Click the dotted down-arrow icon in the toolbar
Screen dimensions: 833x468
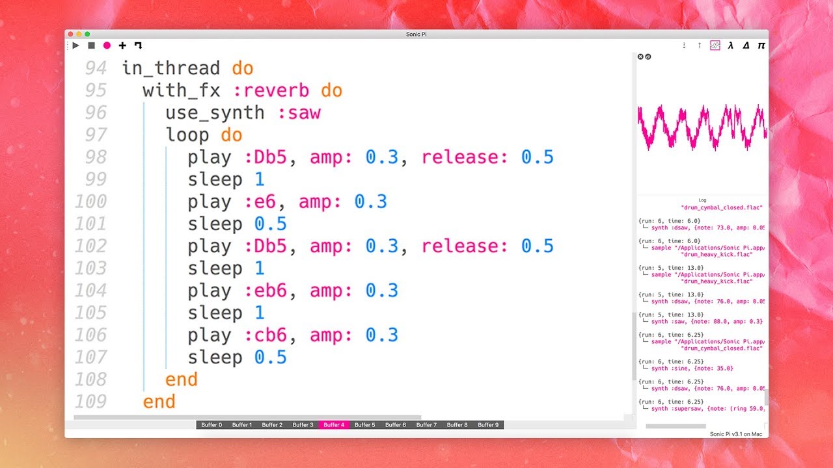pos(684,45)
